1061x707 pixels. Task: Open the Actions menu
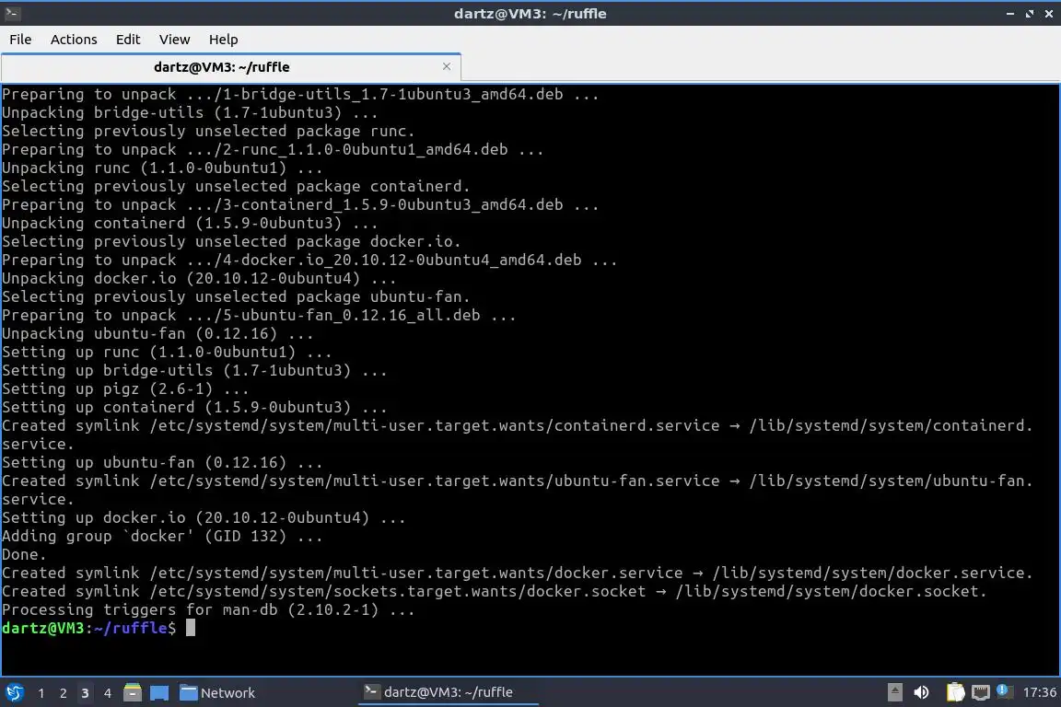coord(74,40)
